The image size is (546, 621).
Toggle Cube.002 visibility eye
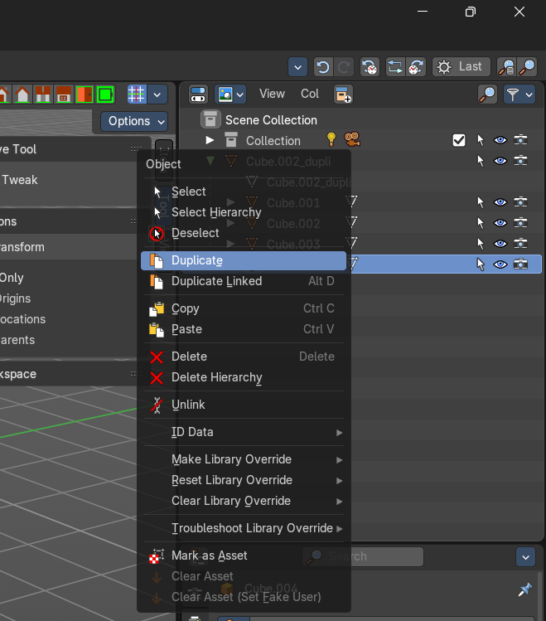(500, 223)
